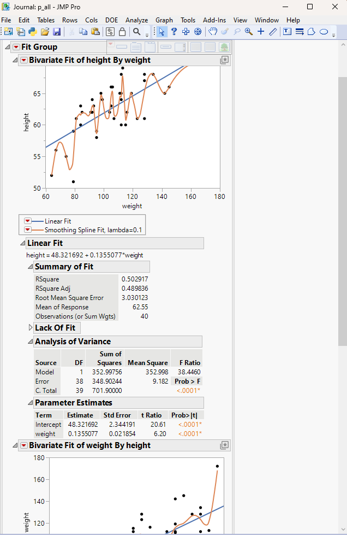Screen dimensions: 347x535
Task: Select the Lasso tool
Action: (237, 32)
